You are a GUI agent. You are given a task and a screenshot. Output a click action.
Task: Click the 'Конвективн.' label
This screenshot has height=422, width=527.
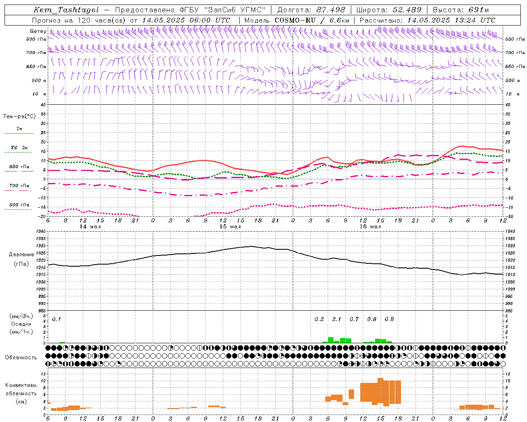coord(21,385)
